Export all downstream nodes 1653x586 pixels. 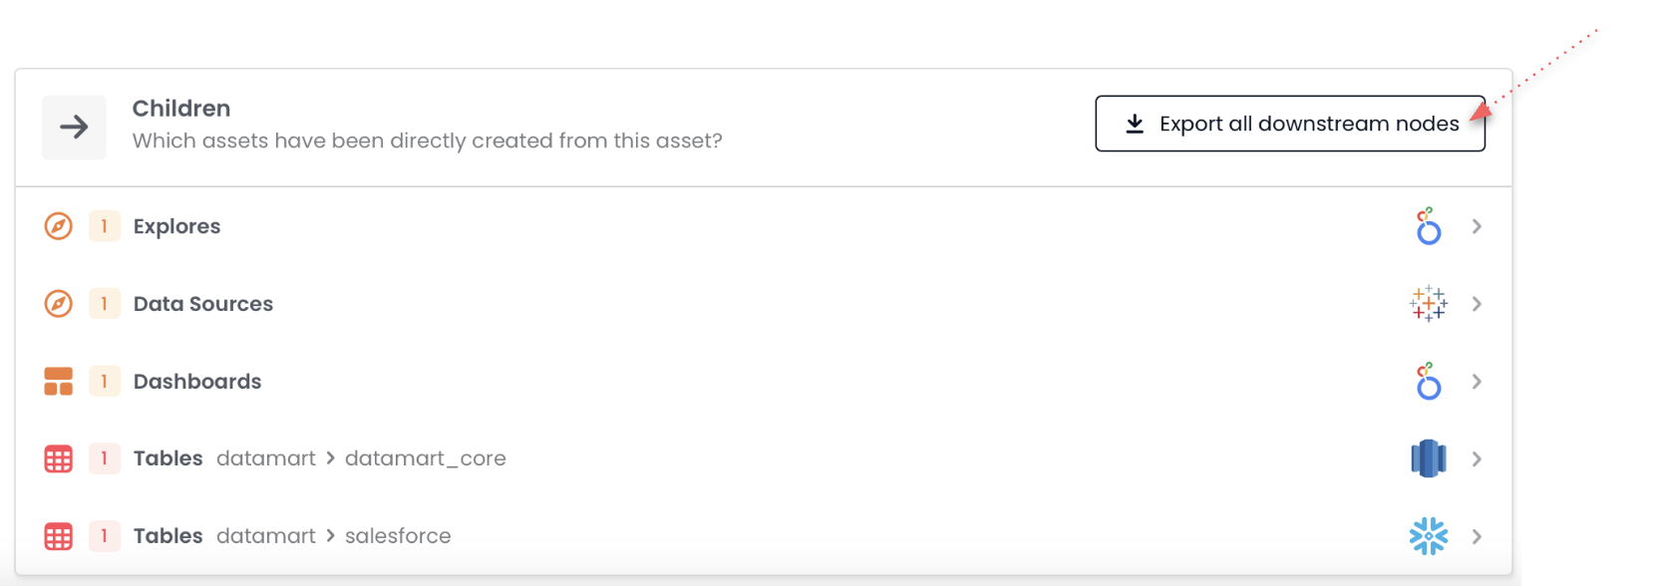pyautogui.click(x=1289, y=124)
